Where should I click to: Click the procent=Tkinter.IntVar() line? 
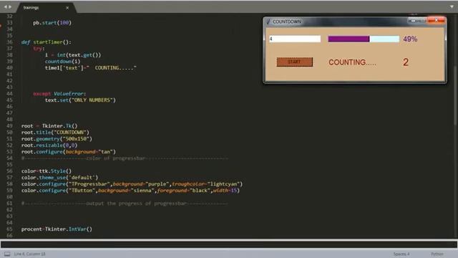57,229
